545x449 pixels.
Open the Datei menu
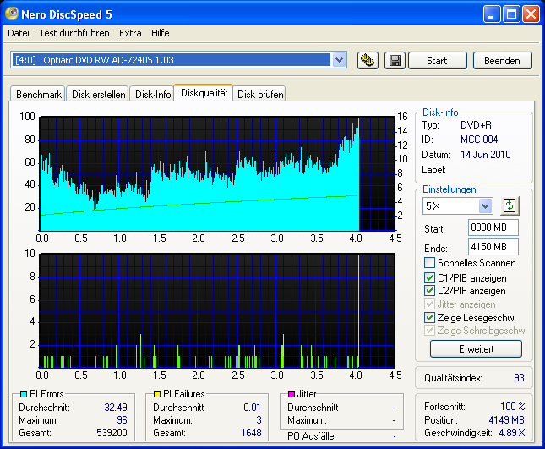click(x=19, y=33)
